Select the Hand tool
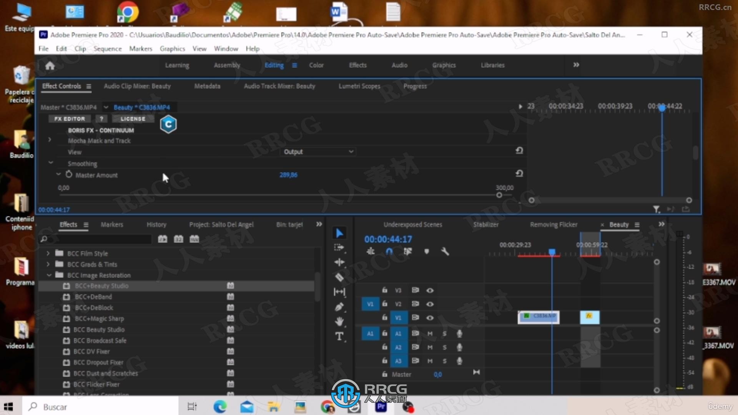Viewport: 738px width, 415px height. click(339, 321)
